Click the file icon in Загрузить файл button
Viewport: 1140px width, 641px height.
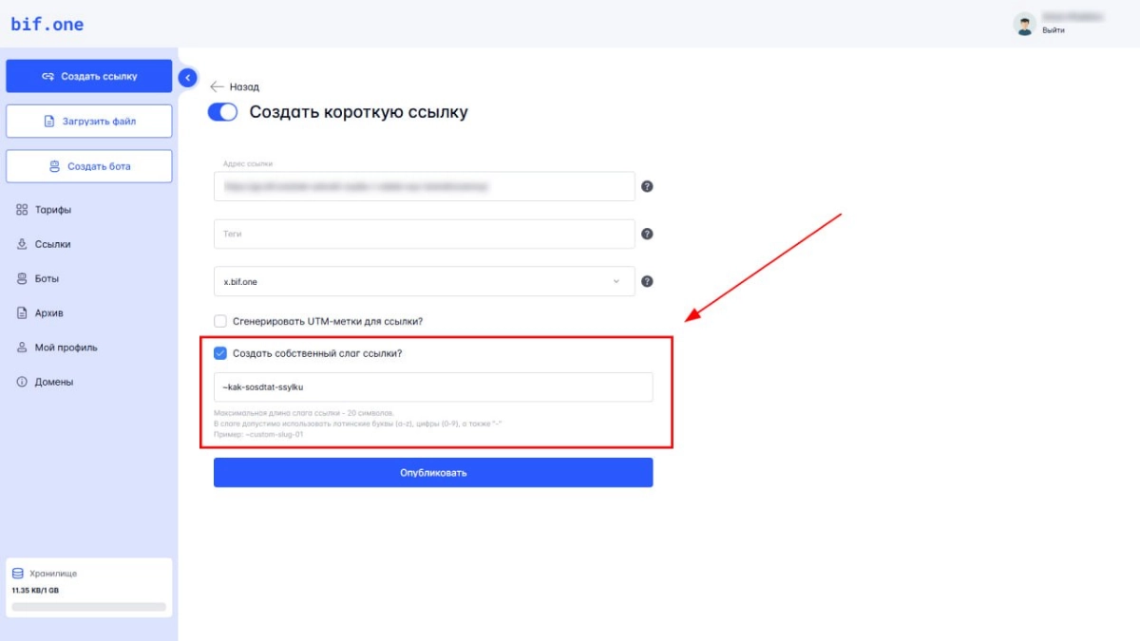tap(49, 122)
